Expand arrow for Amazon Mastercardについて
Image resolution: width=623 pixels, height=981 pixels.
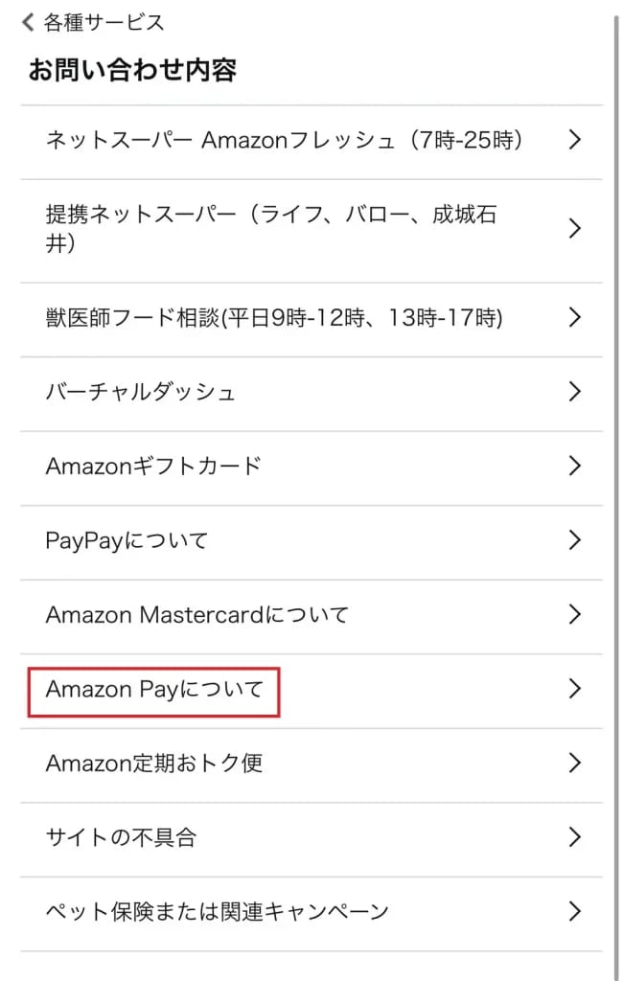pyautogui.click(x=574, y=615)
